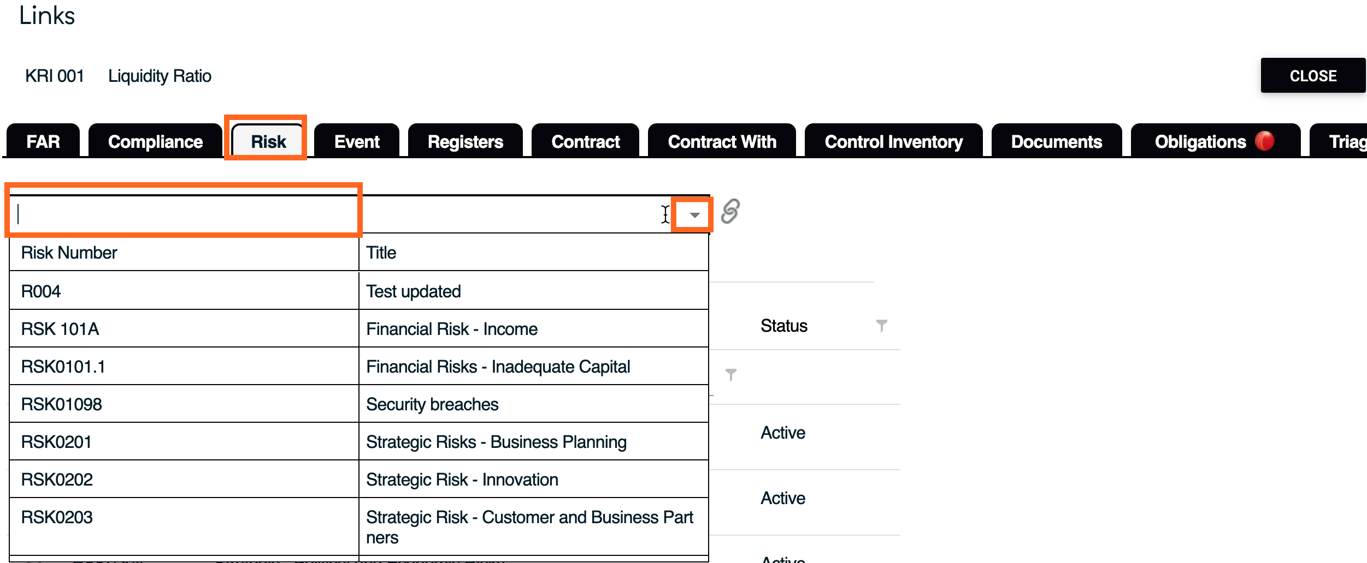Screen dimensions: 1367x563
Task: Click the chain link icon beside the dropdown
Action: 730,212
